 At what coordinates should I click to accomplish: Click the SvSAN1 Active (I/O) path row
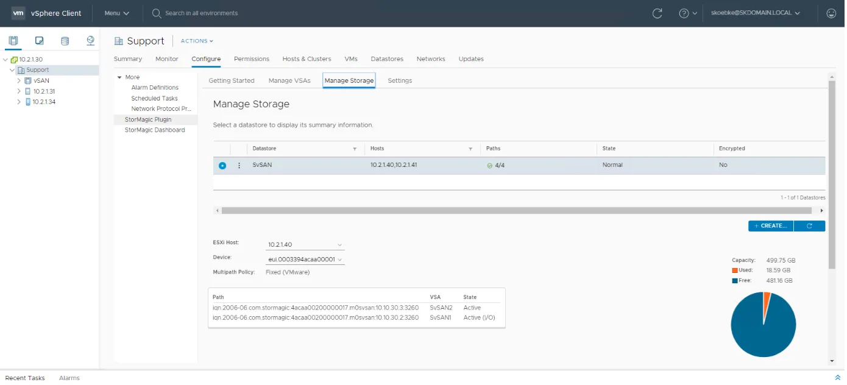356,317
